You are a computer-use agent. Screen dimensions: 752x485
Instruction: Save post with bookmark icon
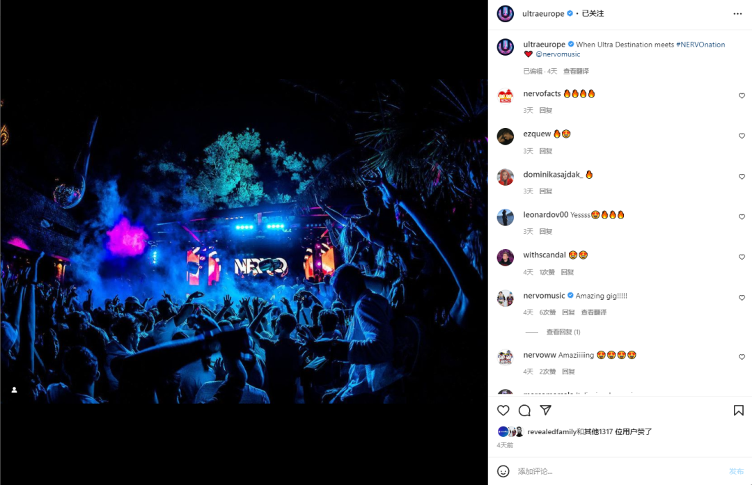coord(739,411)
